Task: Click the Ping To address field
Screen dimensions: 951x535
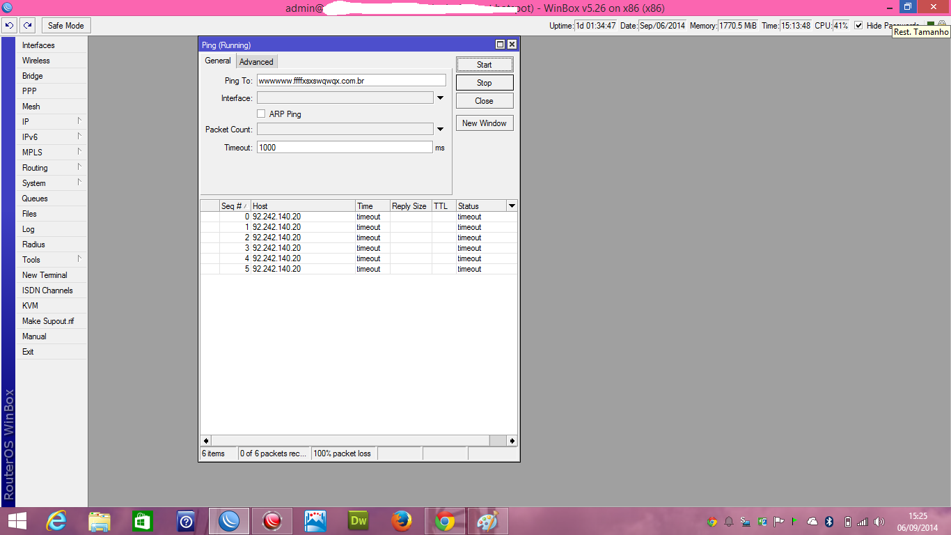Action: 352,81
